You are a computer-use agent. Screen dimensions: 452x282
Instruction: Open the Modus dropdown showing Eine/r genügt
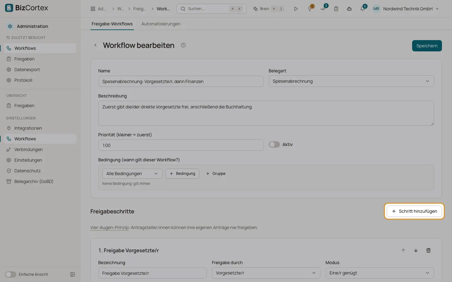click(x=379, y=273)
